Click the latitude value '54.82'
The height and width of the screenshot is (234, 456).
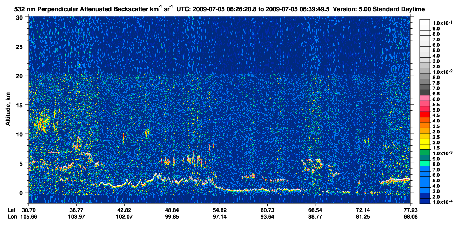click(219, 210)
